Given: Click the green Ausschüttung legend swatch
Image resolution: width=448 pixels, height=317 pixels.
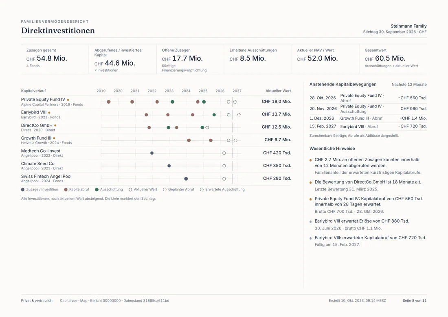Looking at the screenshot, I should point(97,190).
